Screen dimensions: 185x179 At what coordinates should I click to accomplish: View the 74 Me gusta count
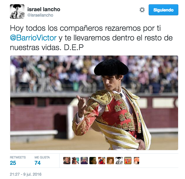pyautogui.click(x=38, y=163)
